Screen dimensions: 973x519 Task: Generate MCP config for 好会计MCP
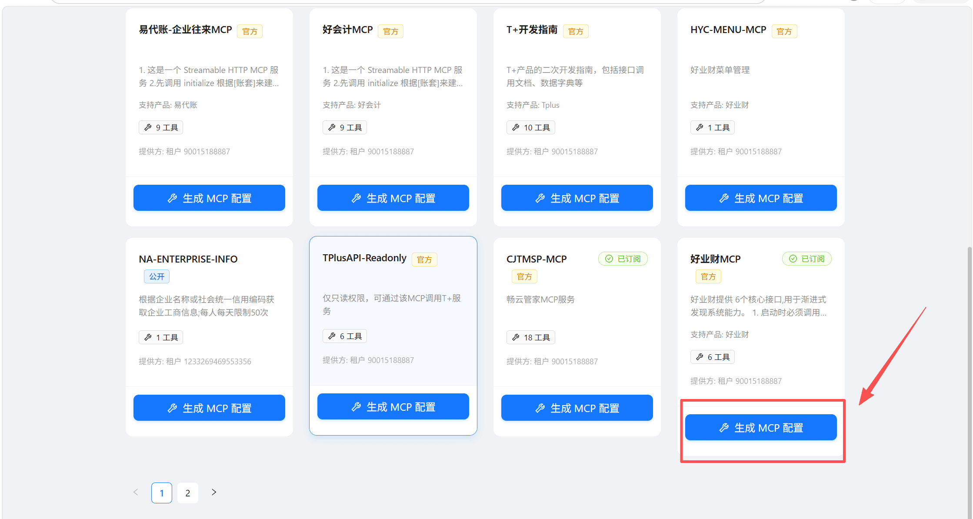(x=393, y=198)
